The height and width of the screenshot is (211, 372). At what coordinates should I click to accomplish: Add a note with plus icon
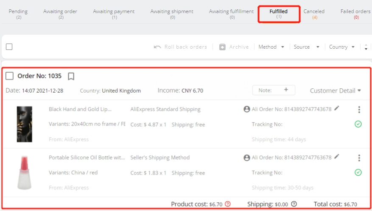tap(286, 90)
